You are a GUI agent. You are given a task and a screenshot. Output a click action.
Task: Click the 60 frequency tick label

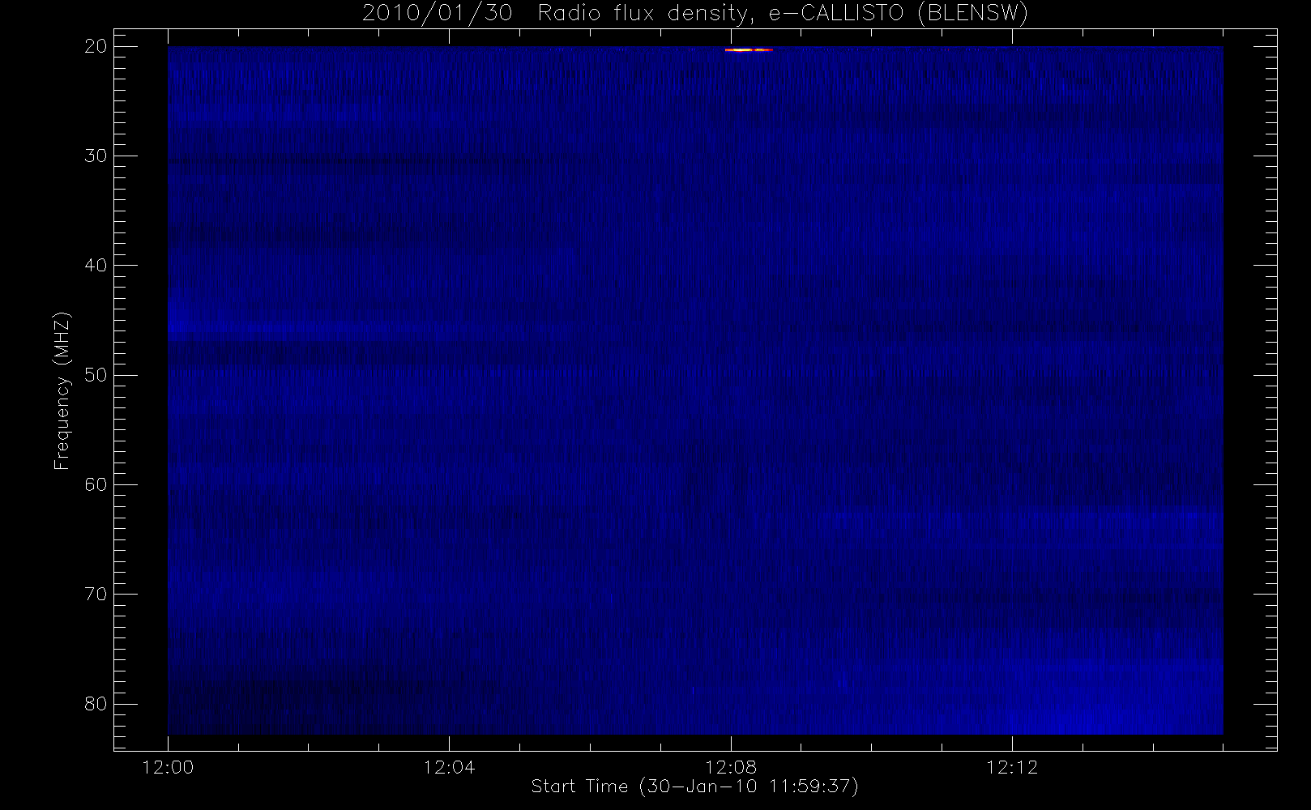[96, 484]
